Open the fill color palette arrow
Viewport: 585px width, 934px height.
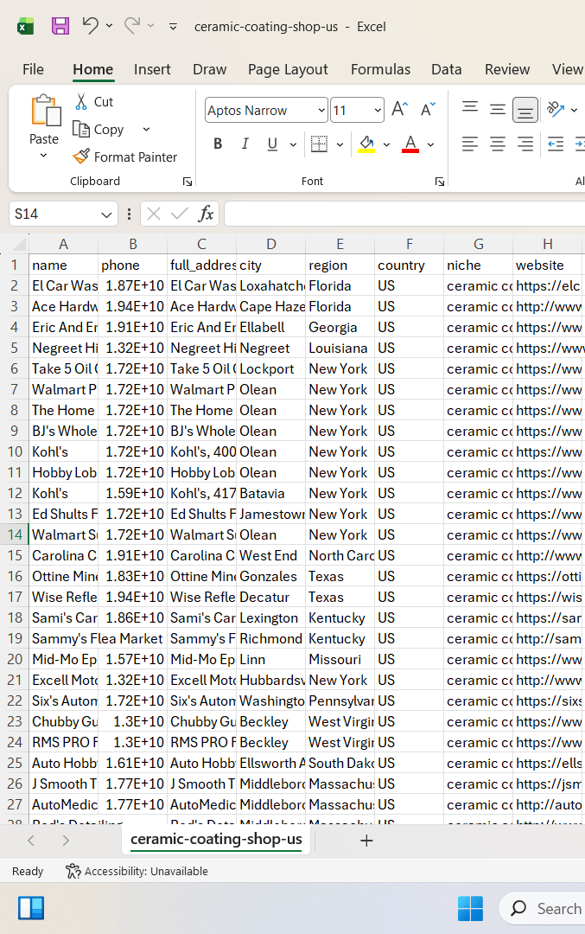(x=386, y=144)
